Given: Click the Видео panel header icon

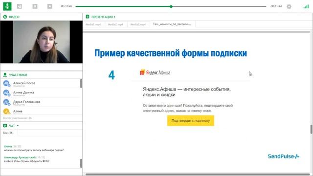Looking at the screenshot, I should 5,17.
